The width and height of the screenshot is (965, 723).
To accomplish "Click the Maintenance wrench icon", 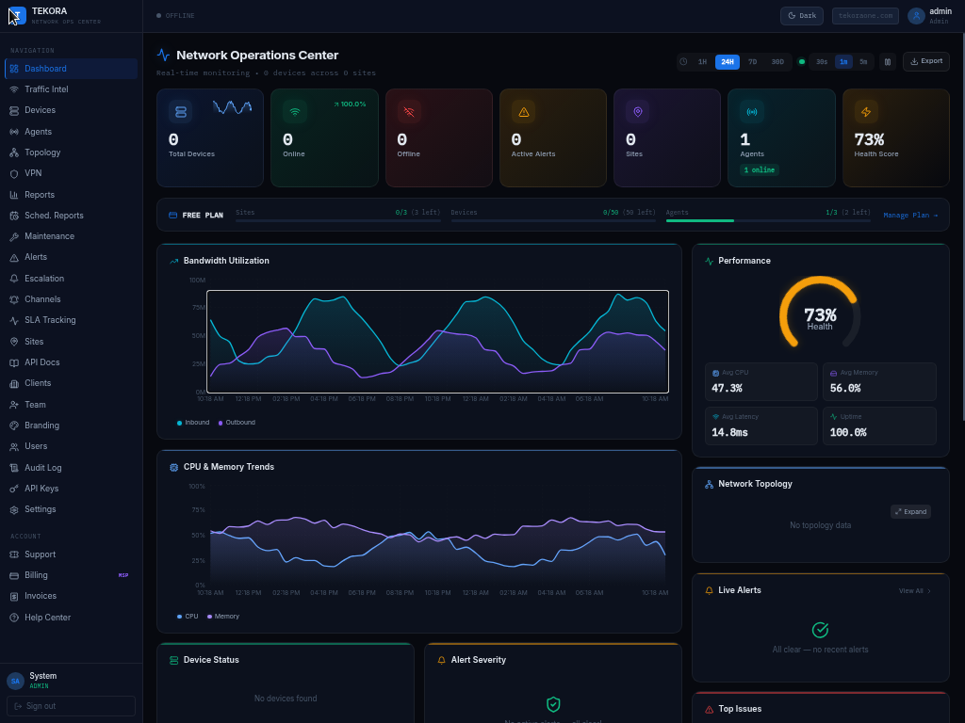I will tap(14, 236).
